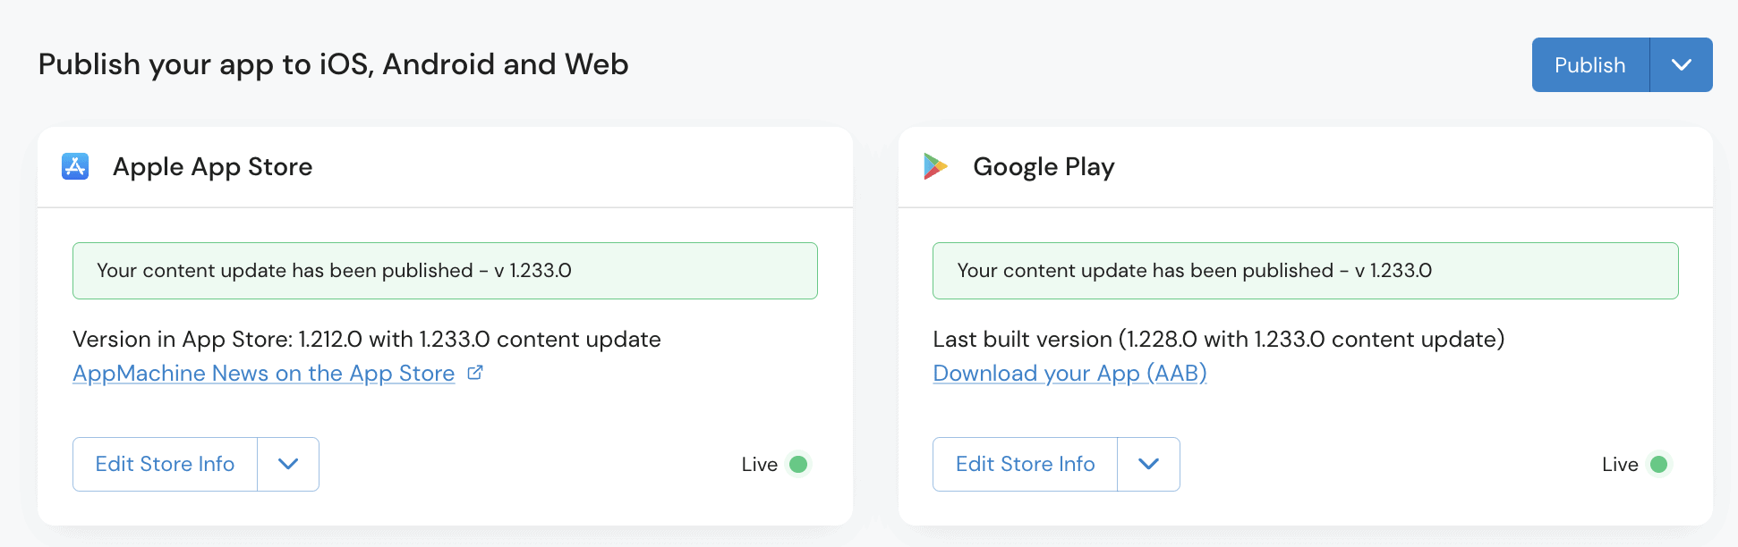
Task: Click the Apple App Store icon
Action: pos(75,166)
